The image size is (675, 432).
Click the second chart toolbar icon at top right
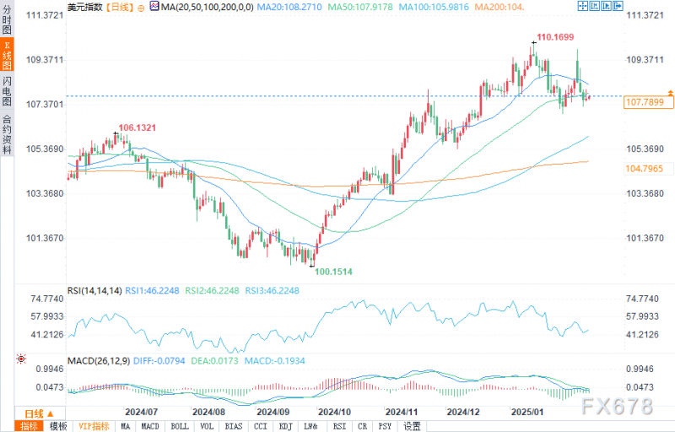(595, 6)
